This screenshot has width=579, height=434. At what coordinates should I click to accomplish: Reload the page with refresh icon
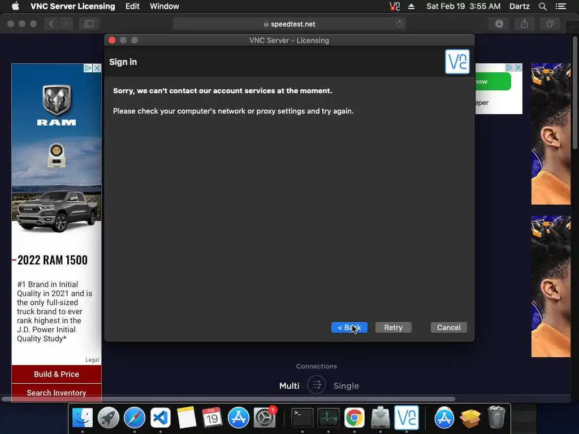(x=399, y=24)
